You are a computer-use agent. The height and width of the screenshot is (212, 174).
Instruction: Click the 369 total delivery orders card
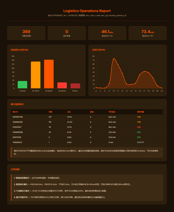tap(26, 33)
